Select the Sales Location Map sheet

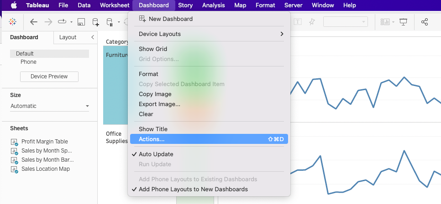[x=45, y=169]
